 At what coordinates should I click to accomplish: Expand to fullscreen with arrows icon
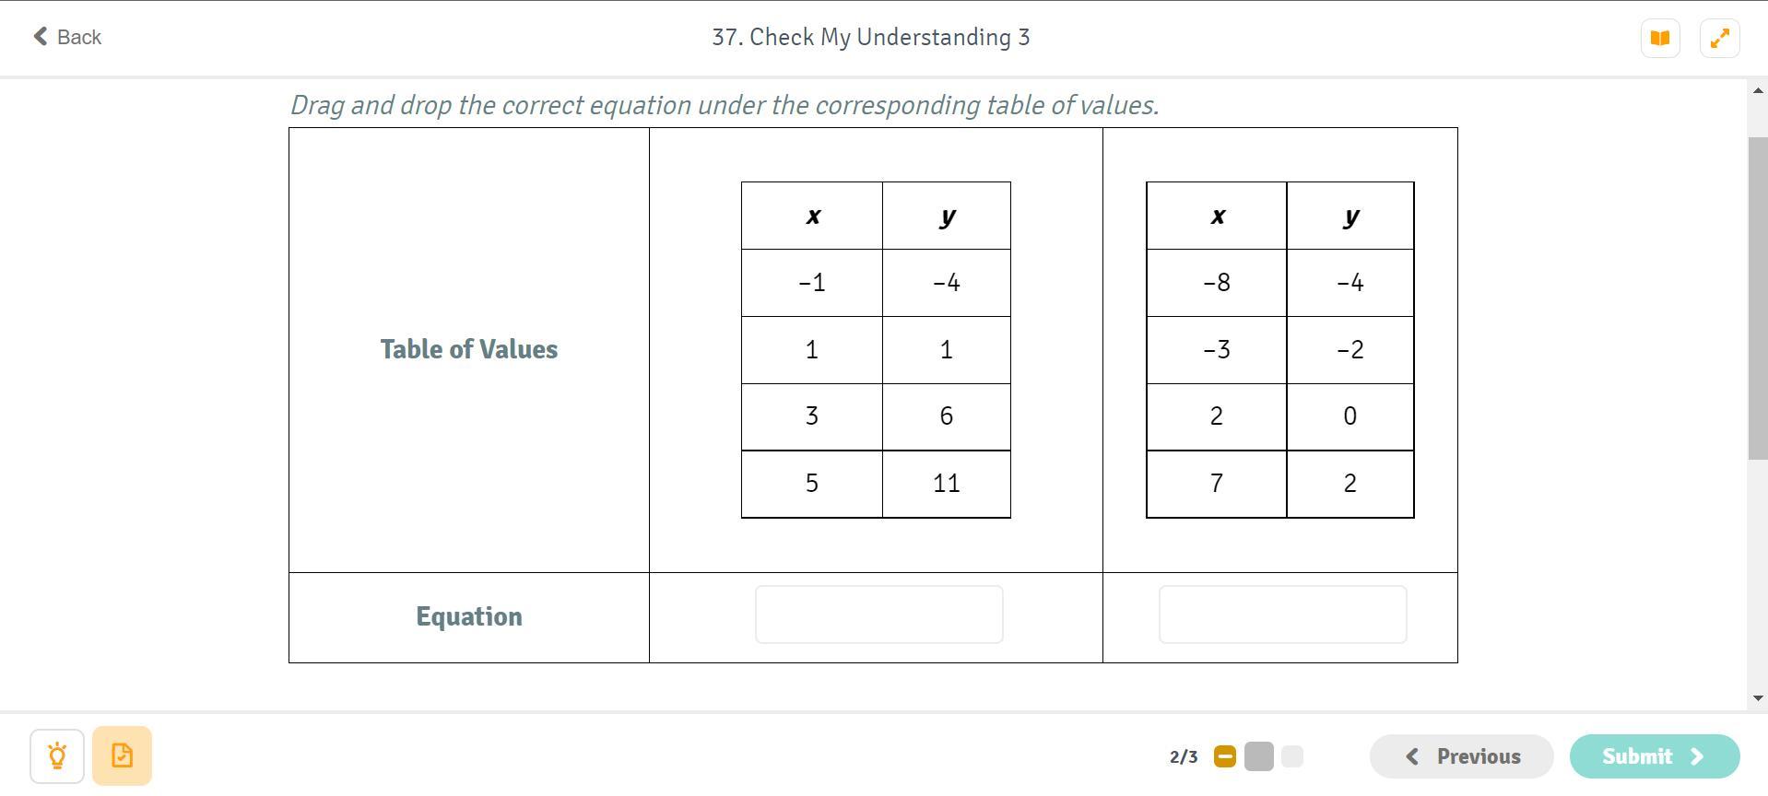point(1719,39)
